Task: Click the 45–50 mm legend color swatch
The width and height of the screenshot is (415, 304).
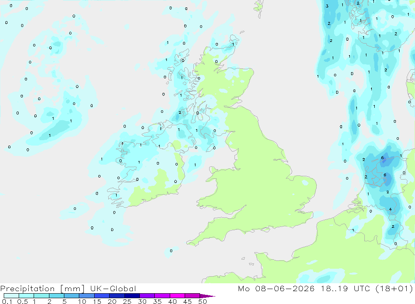Action: point(192,296)
